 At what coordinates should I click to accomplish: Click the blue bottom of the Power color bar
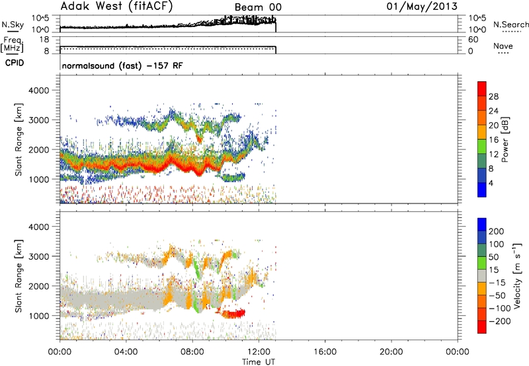tap(482, 190)
